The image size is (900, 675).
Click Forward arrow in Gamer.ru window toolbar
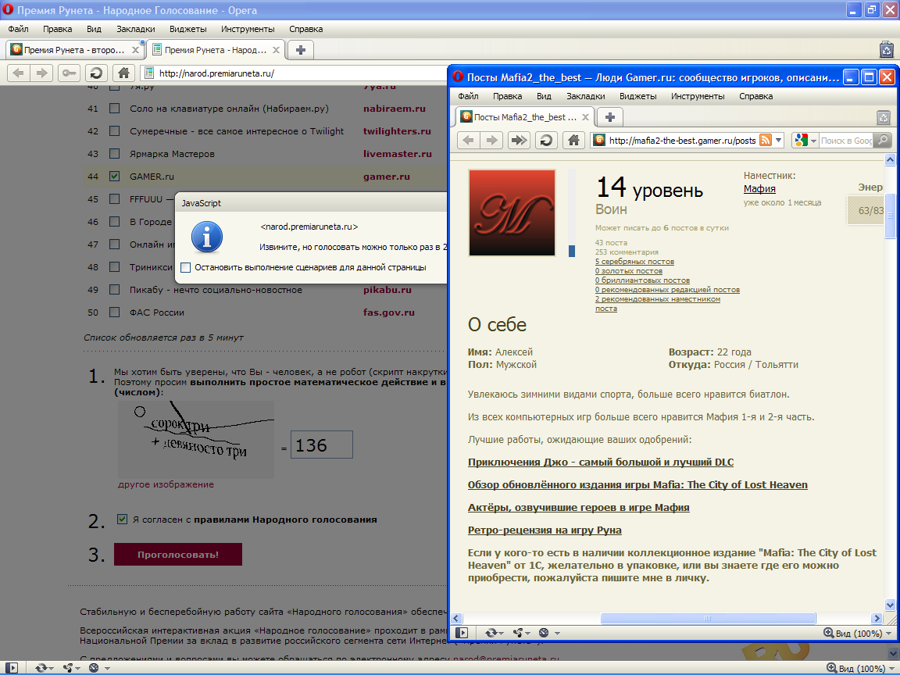point(492,140)
